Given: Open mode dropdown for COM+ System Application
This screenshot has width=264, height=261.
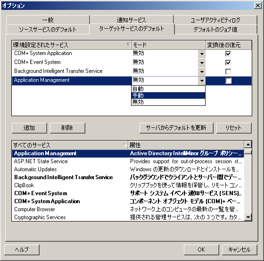Looking at the screenshot, I should point(202,54).
